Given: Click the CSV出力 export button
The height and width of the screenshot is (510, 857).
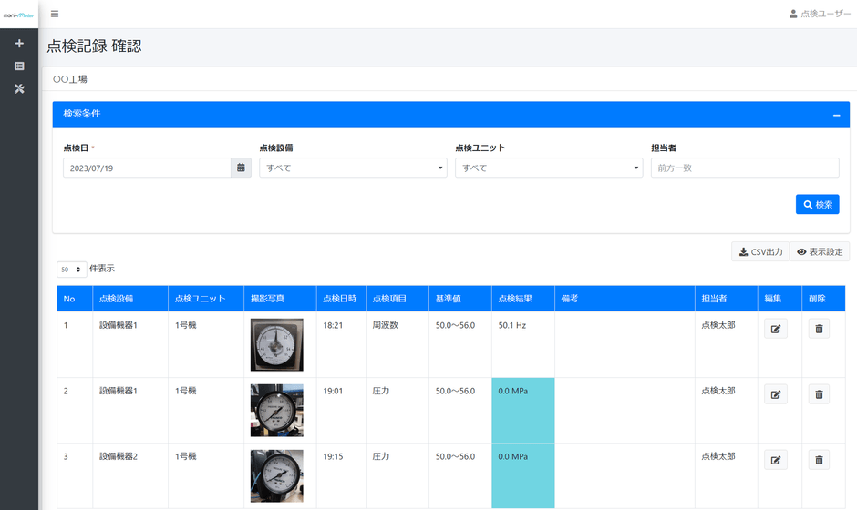Looking at the screenshot, I should point(760,252).
